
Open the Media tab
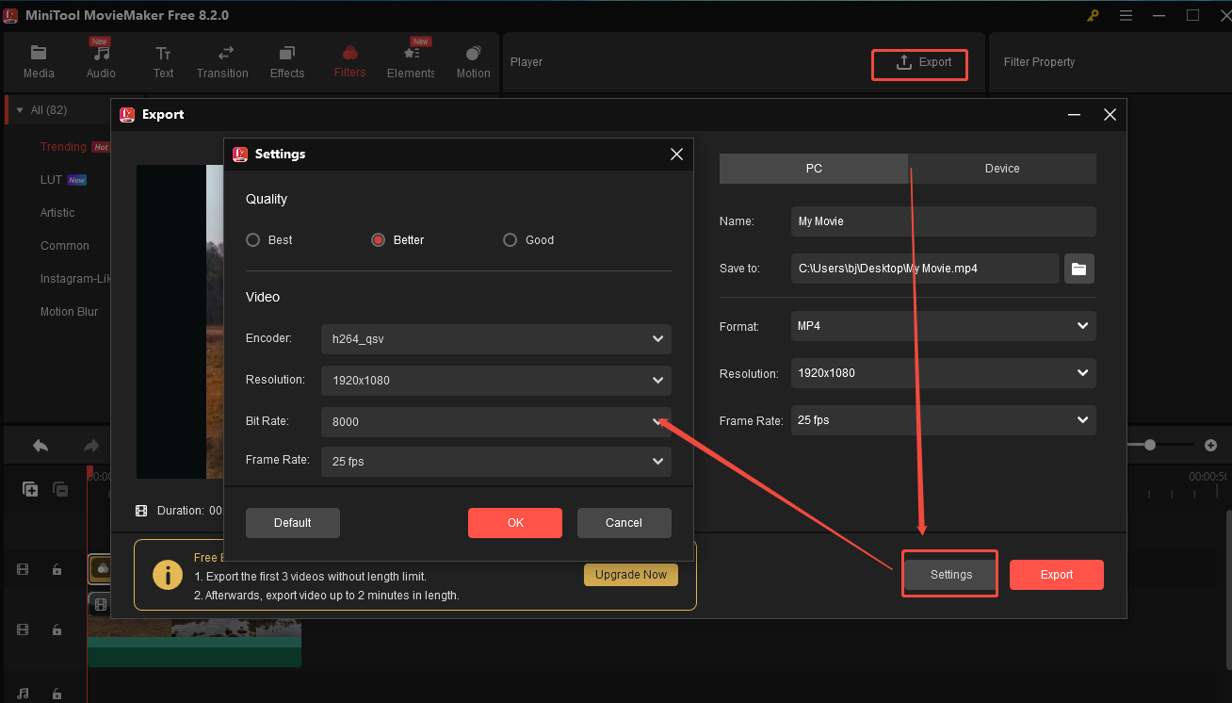[x=39, y=62]
